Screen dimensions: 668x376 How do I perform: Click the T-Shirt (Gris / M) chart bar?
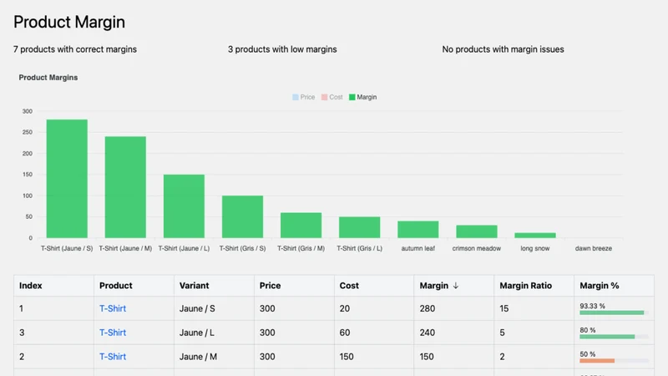pos(301,225)
